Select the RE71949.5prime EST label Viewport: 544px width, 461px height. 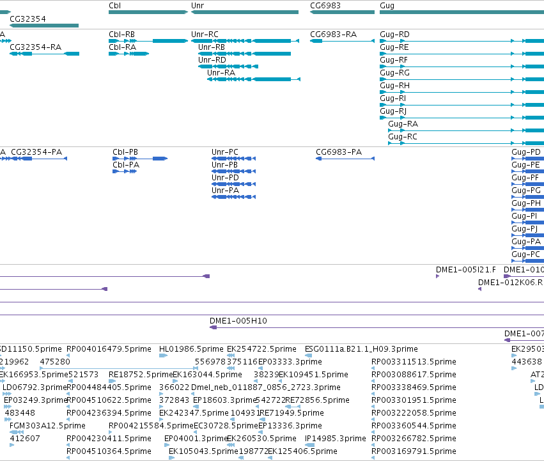point(291,413)
